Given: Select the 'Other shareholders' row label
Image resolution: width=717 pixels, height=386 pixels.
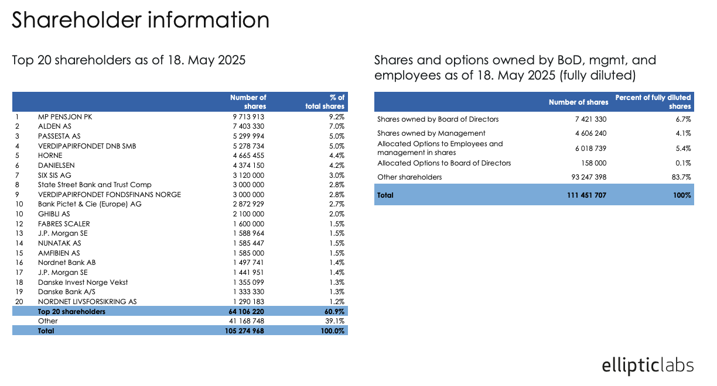Looking at the screenshot, I should point(409,177).
